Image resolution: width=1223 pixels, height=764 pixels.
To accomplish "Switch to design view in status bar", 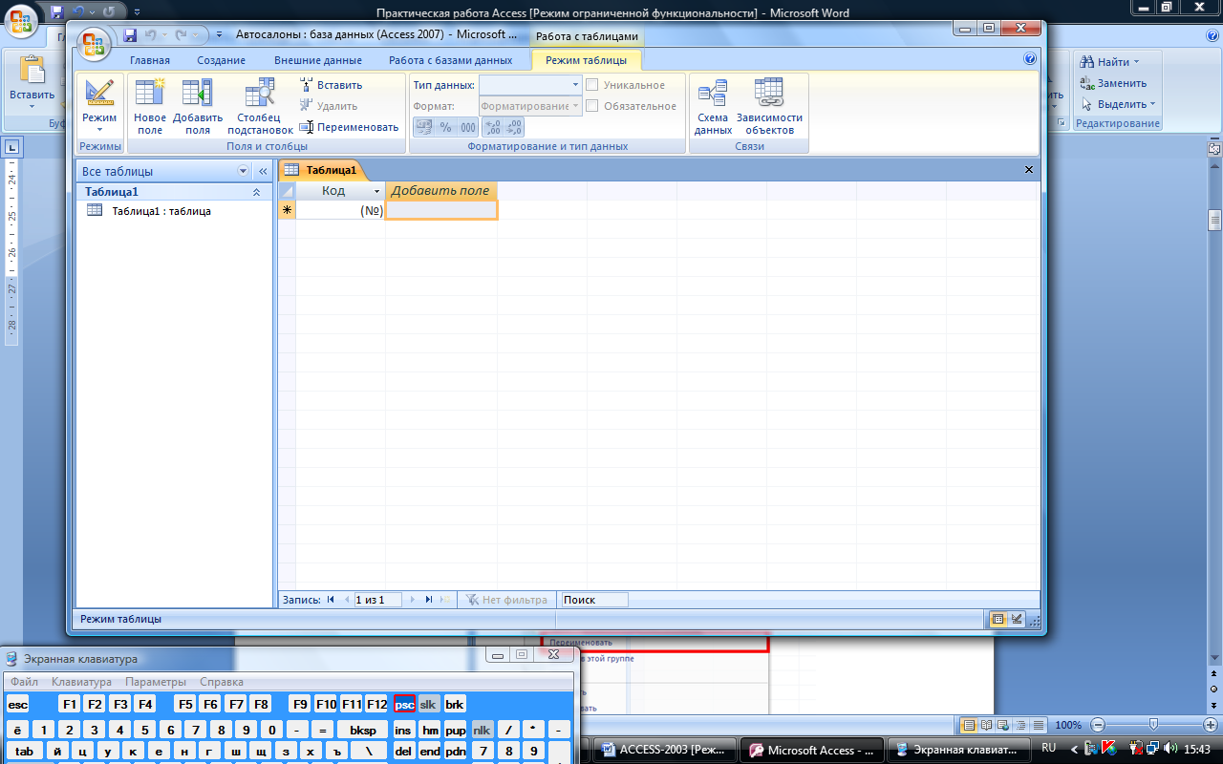I will (x=1017, y=619).
